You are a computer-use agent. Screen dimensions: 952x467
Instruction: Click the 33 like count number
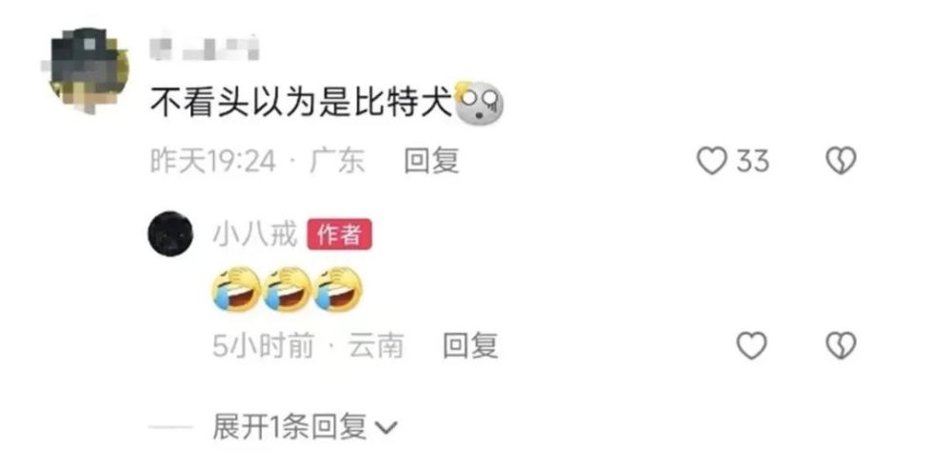click(752, 162)
